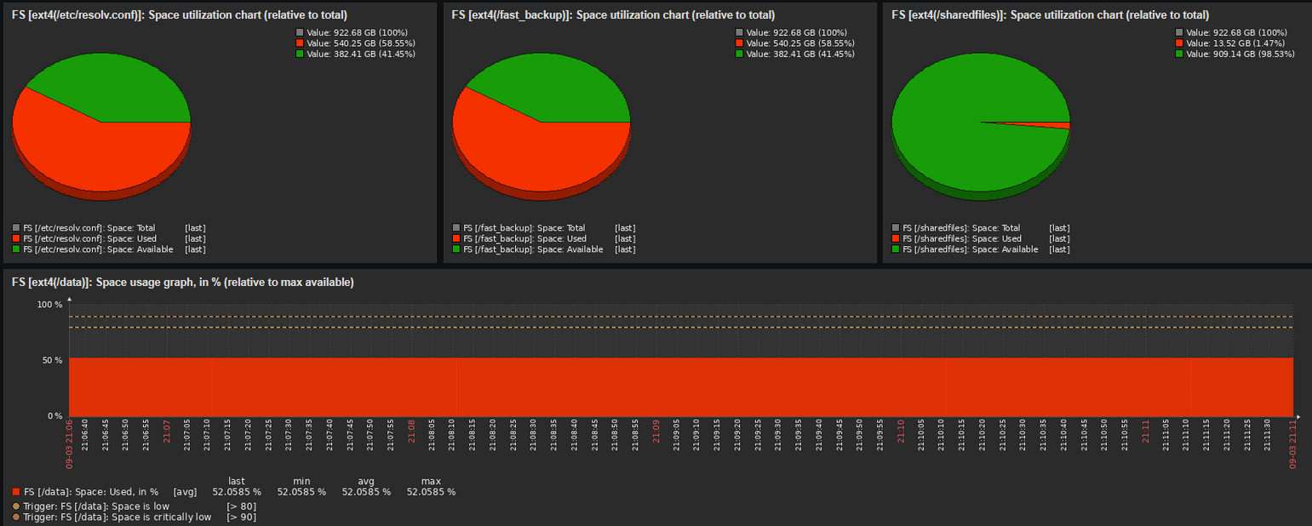Toggle the Used slice visibility in /fast_backup legend
This screenshot has height=526, width=1312.
pos(455,238)
